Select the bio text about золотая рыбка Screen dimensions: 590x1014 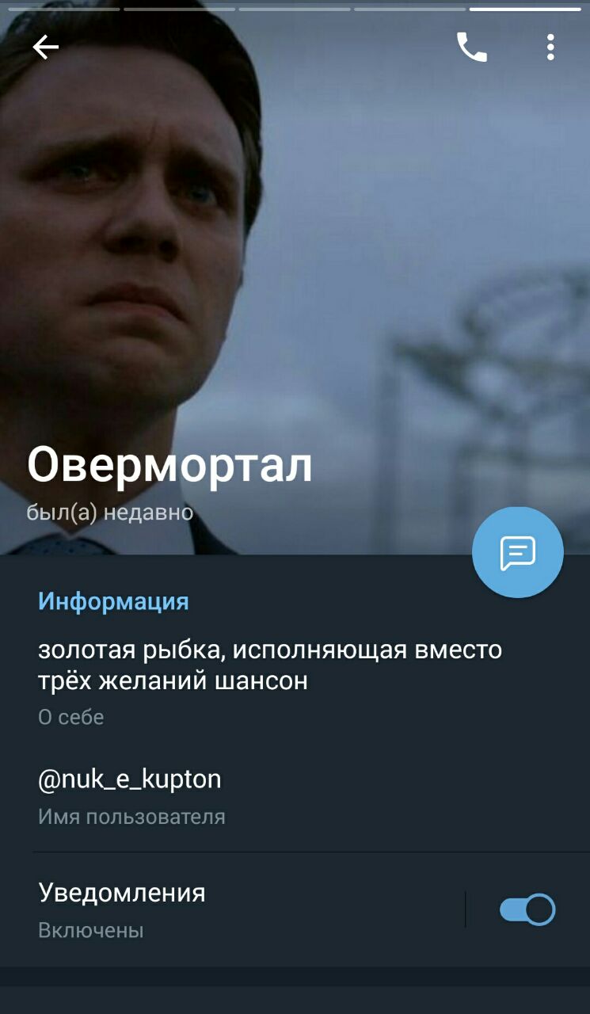coord(270,665)
